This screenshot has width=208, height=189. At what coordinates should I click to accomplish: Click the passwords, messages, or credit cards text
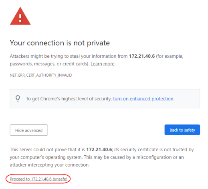pos(50,64)
